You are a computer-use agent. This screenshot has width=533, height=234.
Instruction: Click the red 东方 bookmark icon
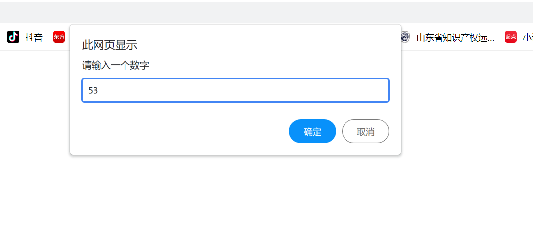[x=59, y=37]
